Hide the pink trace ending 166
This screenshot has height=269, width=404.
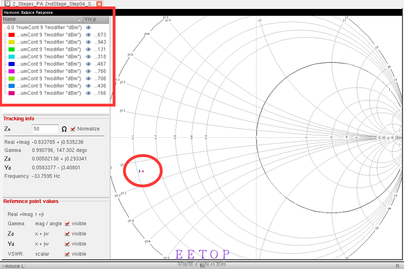coord(88,93)
